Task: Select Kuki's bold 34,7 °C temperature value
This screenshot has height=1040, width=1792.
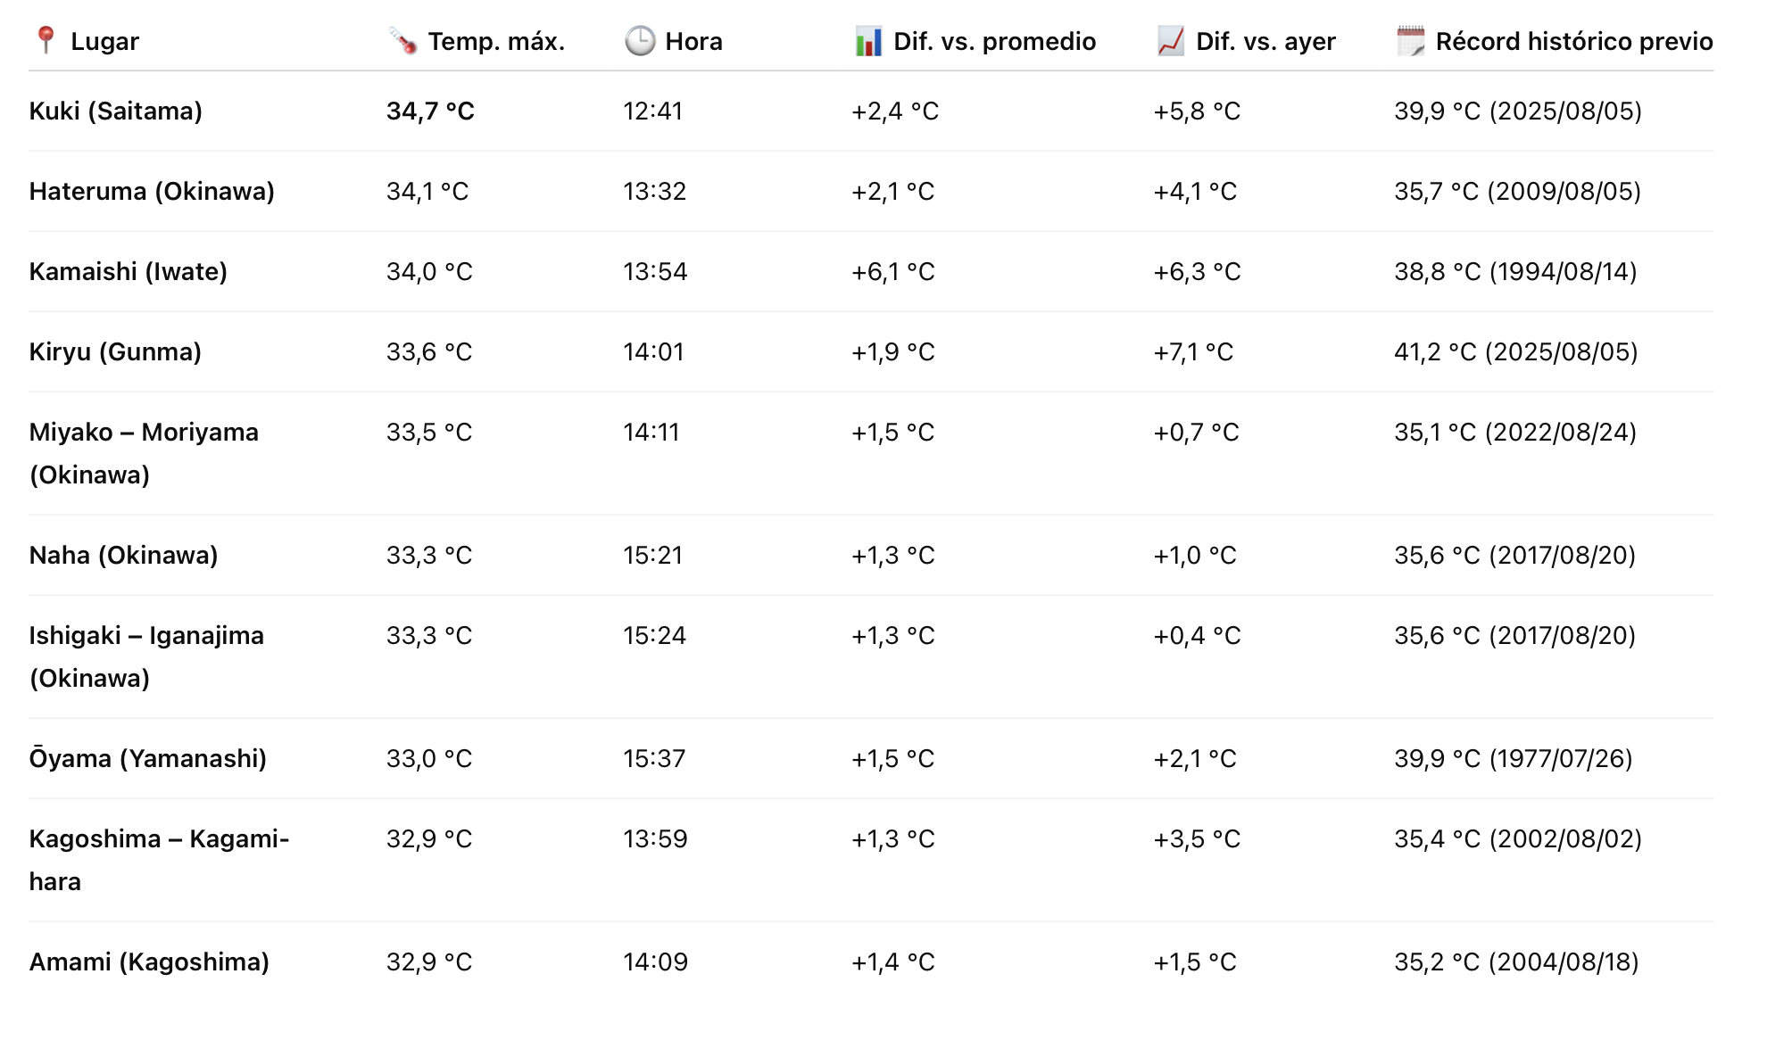Action: 430,111
